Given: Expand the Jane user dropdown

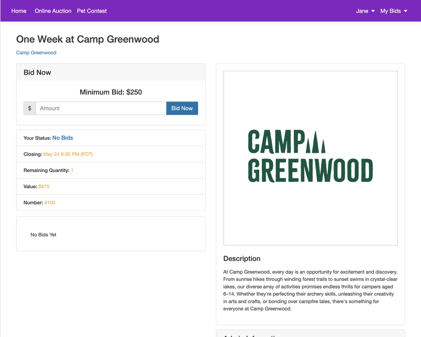Looking at the screenshot, I should [365, 11].
